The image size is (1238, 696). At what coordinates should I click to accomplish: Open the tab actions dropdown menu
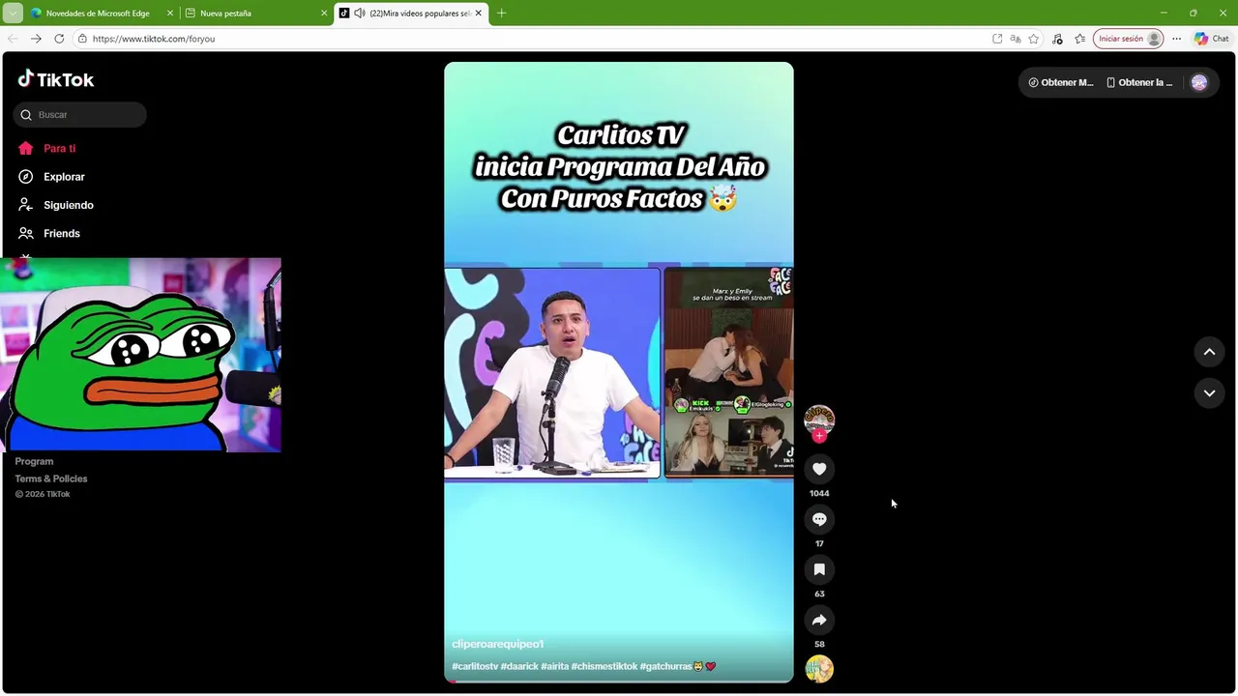[13, 14]
